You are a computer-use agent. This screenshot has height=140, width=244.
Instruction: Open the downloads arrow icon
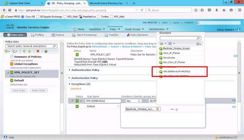click(x=217, y=10)
